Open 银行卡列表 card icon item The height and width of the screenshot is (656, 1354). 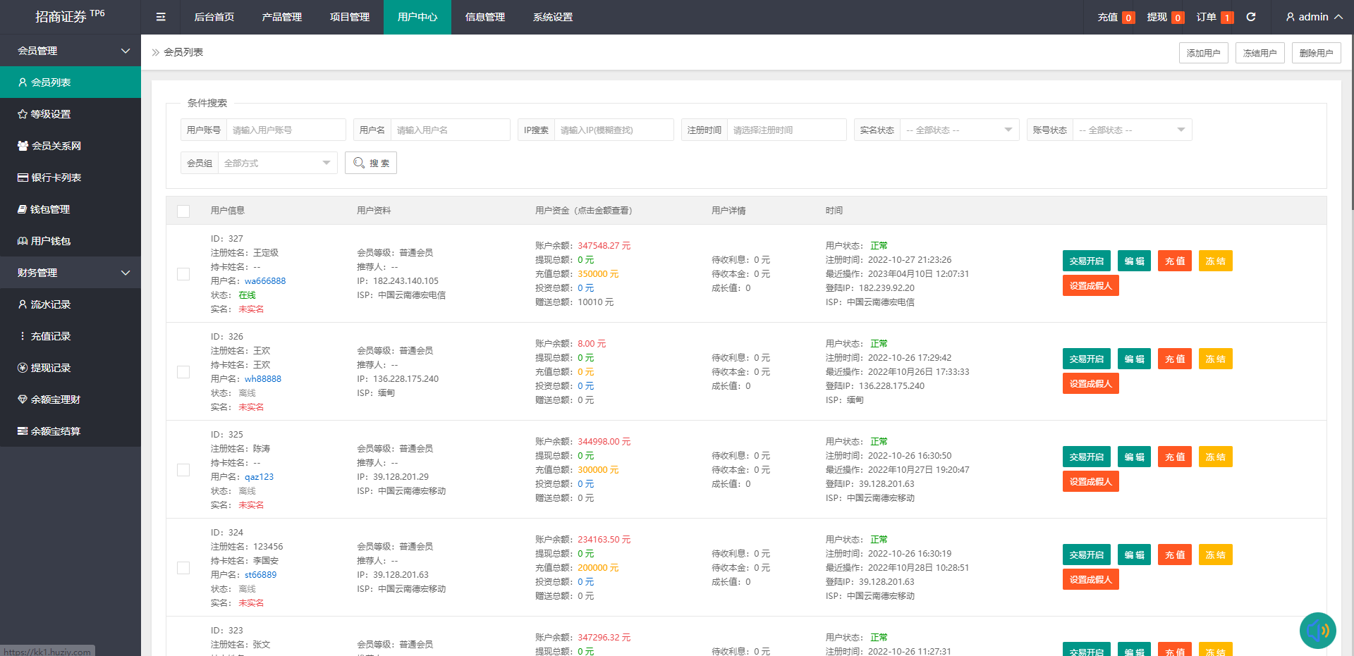[56, 178]
